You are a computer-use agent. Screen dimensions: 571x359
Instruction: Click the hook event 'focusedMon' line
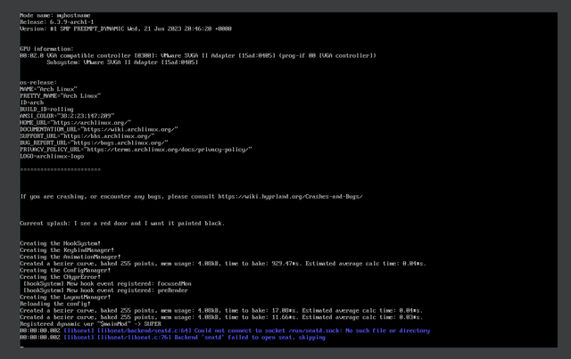point(107,283)
